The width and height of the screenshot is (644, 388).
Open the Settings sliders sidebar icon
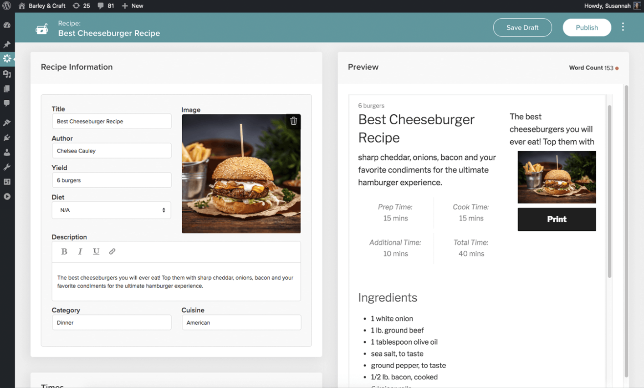7,182
